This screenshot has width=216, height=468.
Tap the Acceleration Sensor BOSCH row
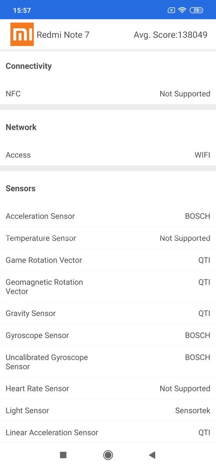[108, 216]
